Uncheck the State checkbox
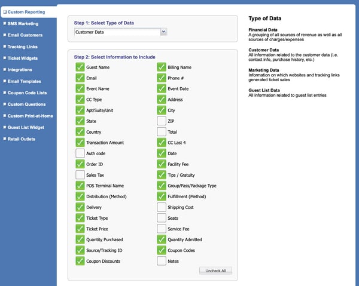Image resolution: width=359 pixels, height=286 pixels. (80, 121)
